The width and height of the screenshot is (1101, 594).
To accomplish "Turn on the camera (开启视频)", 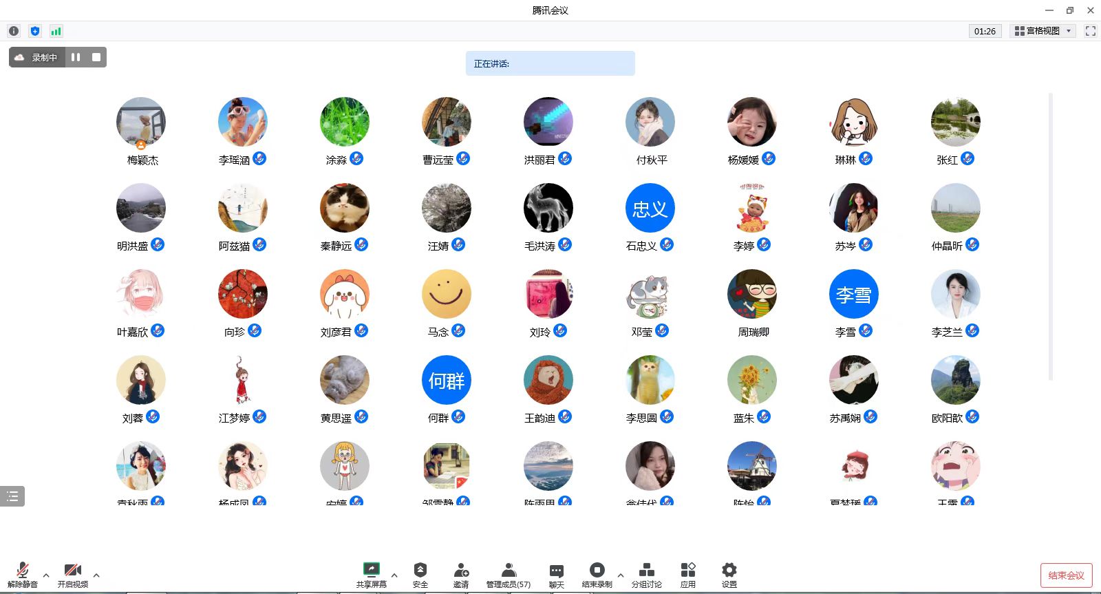I will pos(72,574).
